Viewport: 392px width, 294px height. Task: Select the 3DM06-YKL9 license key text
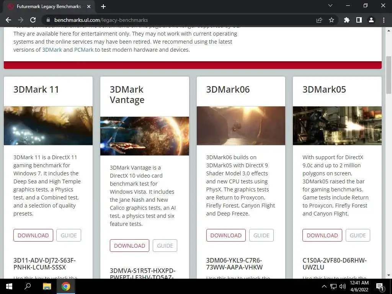pos(234,264)
